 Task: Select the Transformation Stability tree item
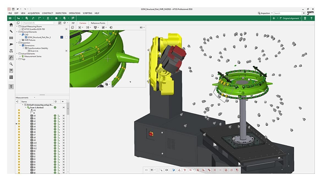tap(38, 48)
